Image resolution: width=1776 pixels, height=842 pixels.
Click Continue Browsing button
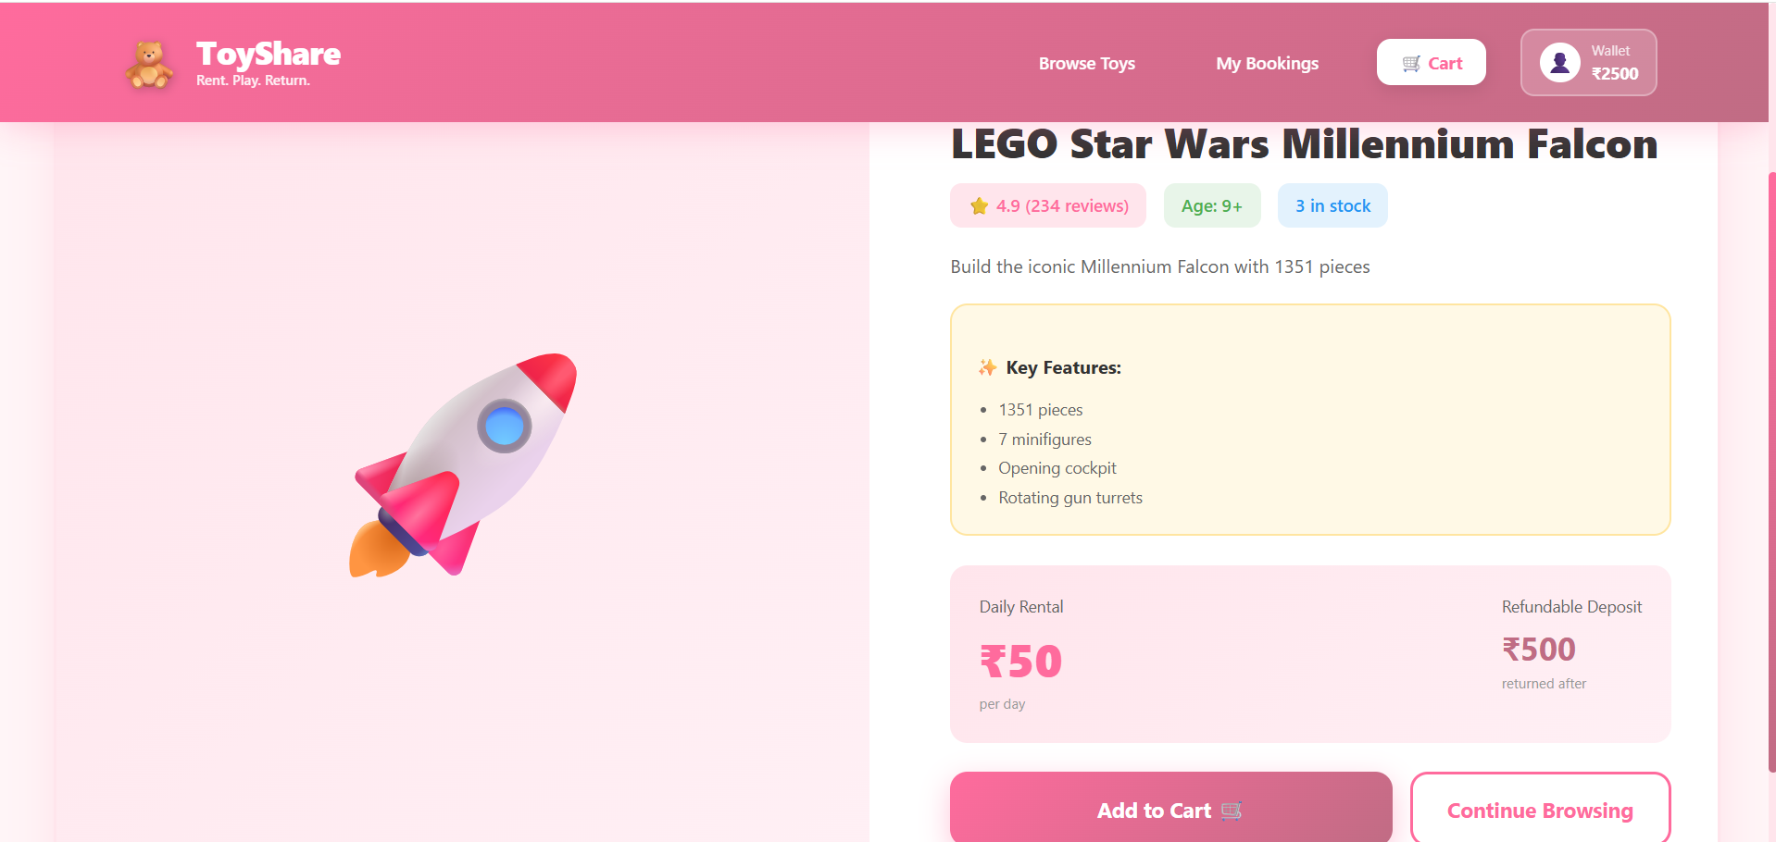pyautogui.click(x=1539, y=811)
